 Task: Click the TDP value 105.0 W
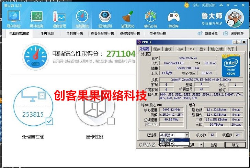pos(210,63)
